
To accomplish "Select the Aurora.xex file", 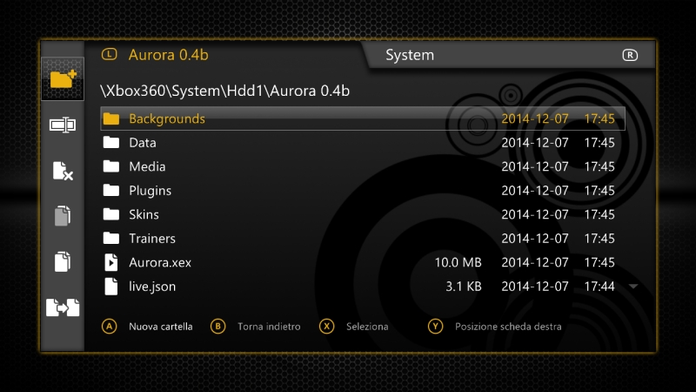I will pyautogui.click(x=158, y=262).
